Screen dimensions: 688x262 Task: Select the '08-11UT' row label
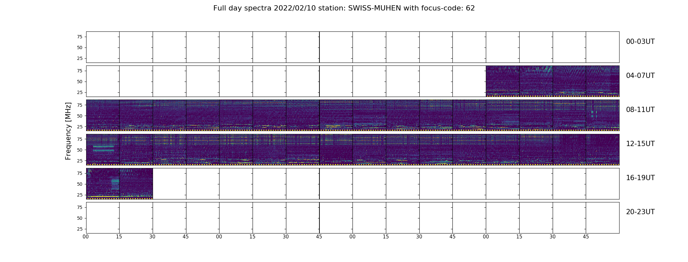tap(640, 110)
